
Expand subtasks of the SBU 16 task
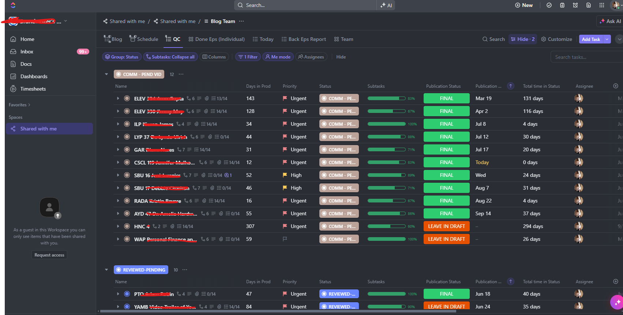pos(118,175)
